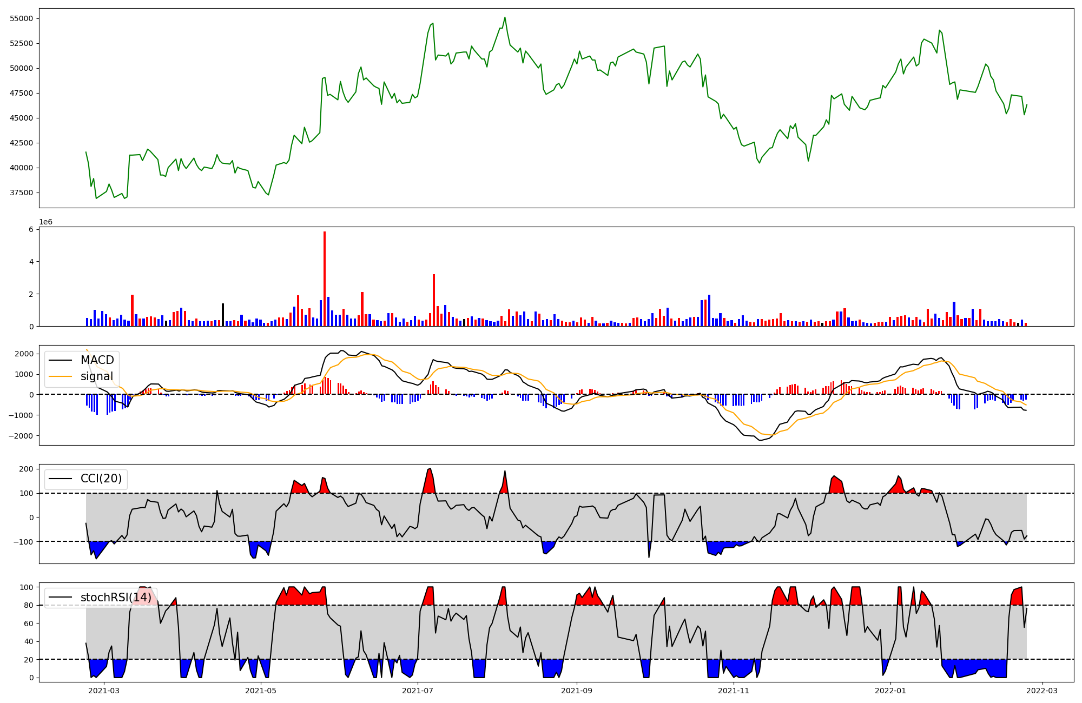The width and height of the screenshot is (1082, 703).
Task: Click the 2021-03 date axis label
Action: pyautogui.click(x=103, y=691)
